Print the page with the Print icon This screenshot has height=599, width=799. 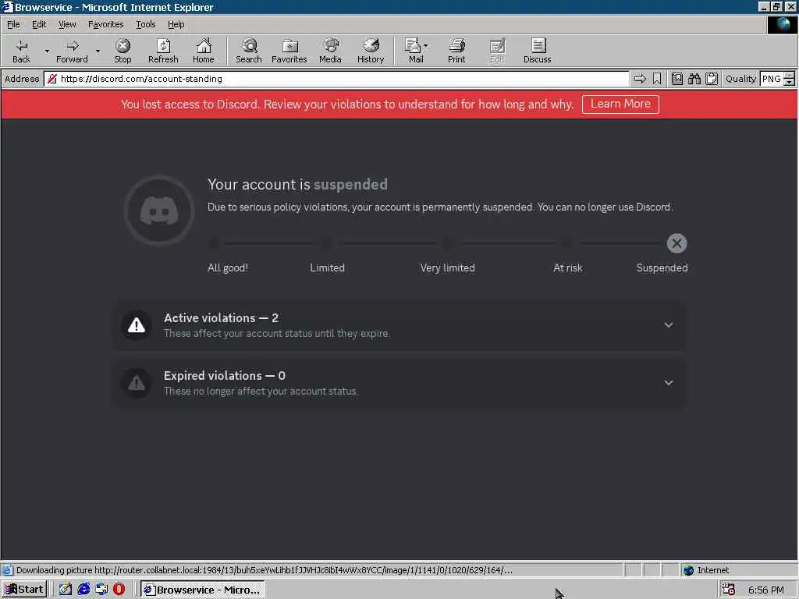click(x=456, y=51)
